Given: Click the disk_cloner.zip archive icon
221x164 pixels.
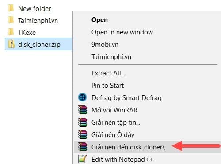Looking at the screenshot, I should click(11, 44).
